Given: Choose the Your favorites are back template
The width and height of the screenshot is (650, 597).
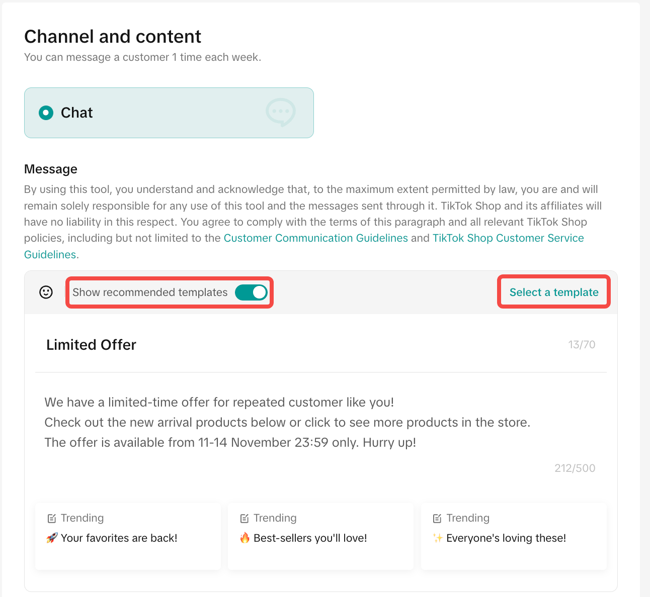Looking at the screenshot, I should click(x=128, y=537).
